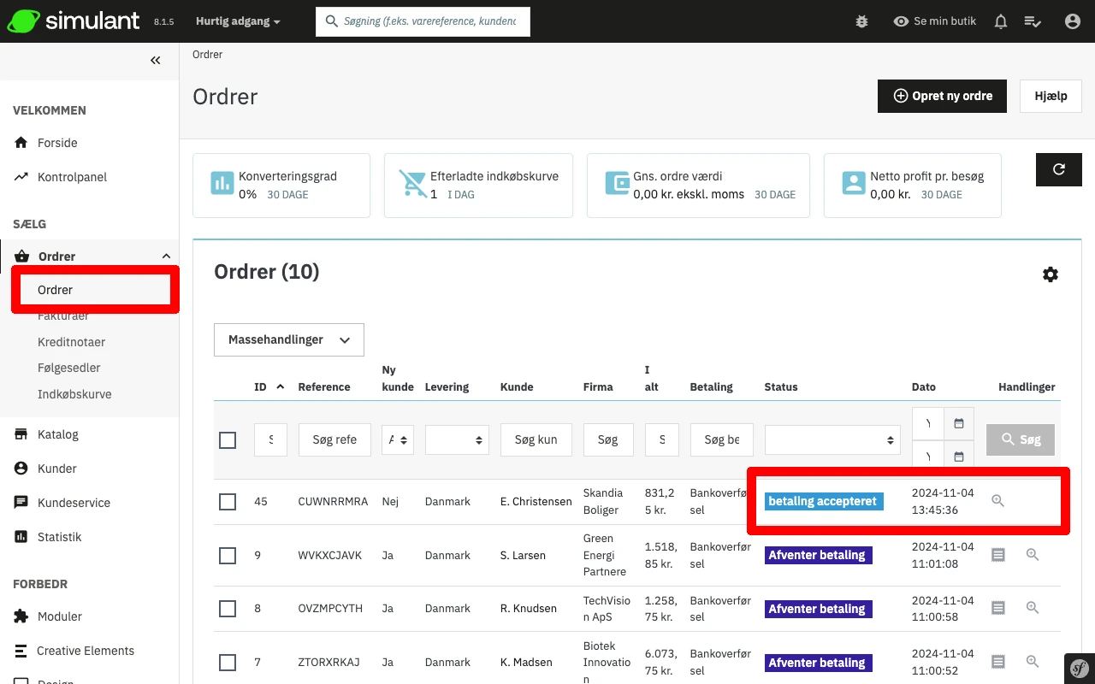The width and height of the screenshot is (1095, 684).
Task: Expand the Hurtig adgang menu
Action: click(238, 21)
